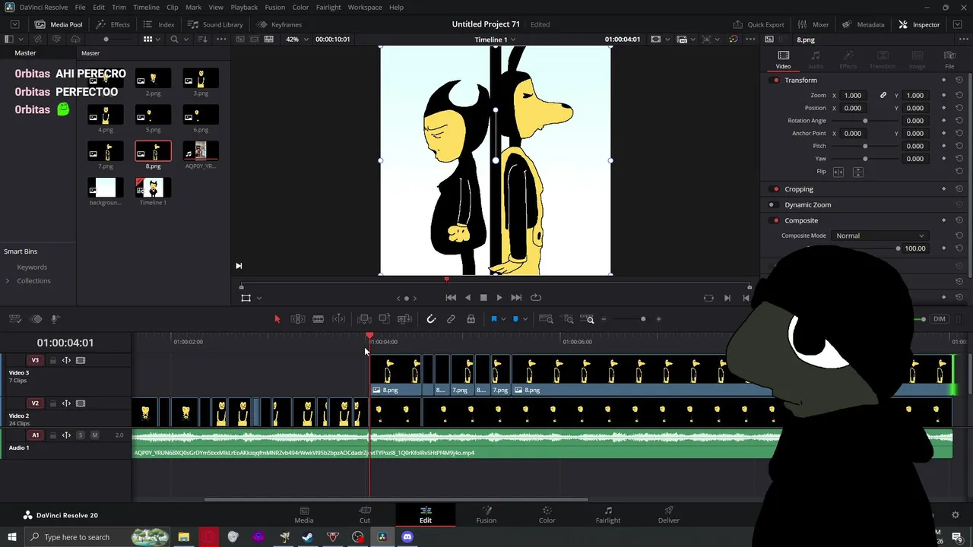The height and width of the screenshot is (547, 973).
Task: Toggle timeline Snapping magnet icon
Action: tap(431, 319)
